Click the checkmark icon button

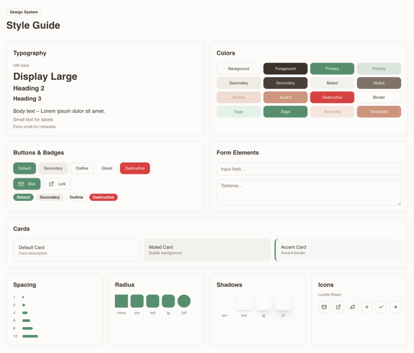click(x=381, y=307)
